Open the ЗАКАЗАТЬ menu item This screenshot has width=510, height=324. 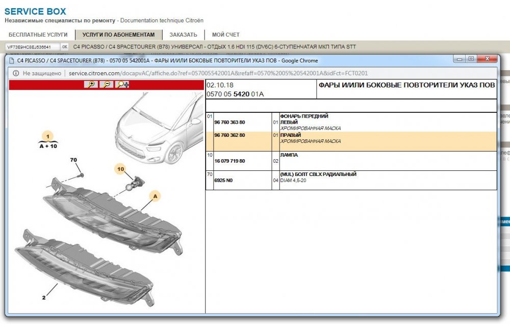tap(183, 35)
